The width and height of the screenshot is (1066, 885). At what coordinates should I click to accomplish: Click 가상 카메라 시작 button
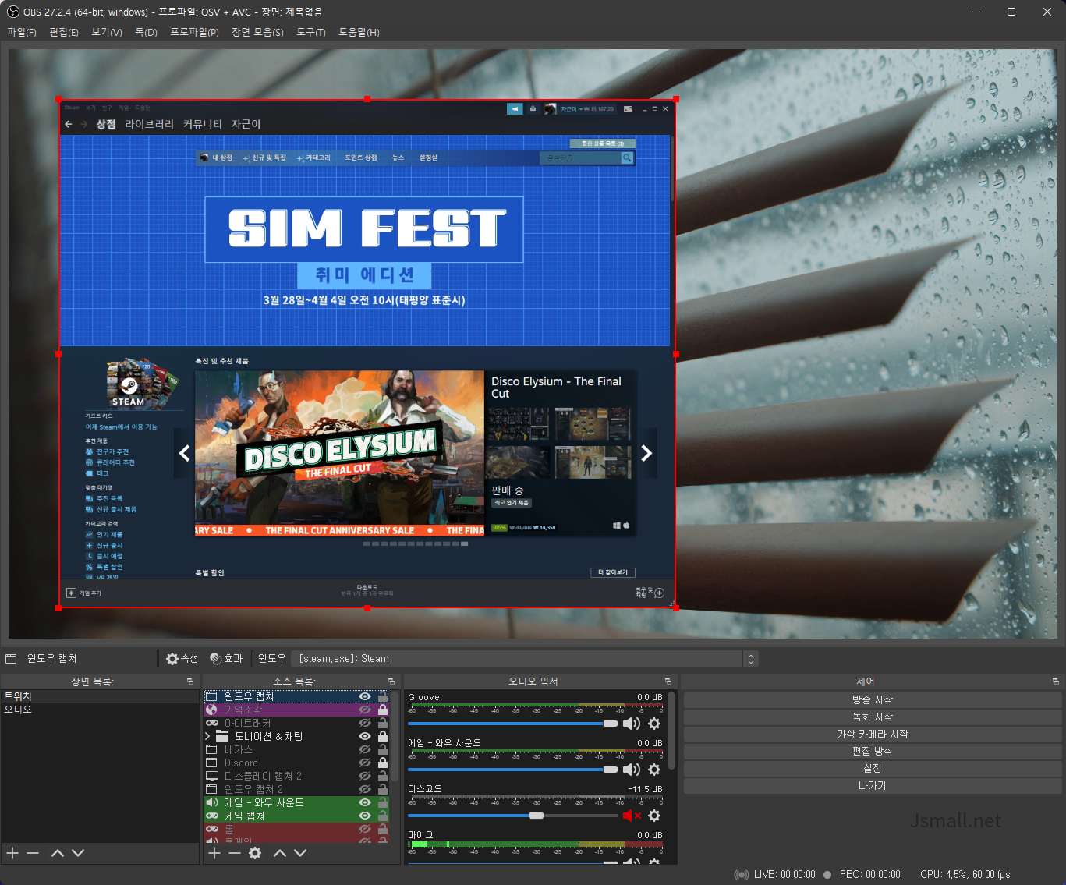(873, 734)
